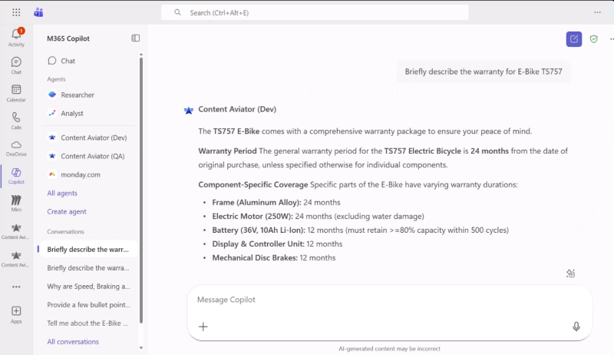Collapse the M365 Copilot side panel
Screen dimensions: 614x355
pos(136,38)
